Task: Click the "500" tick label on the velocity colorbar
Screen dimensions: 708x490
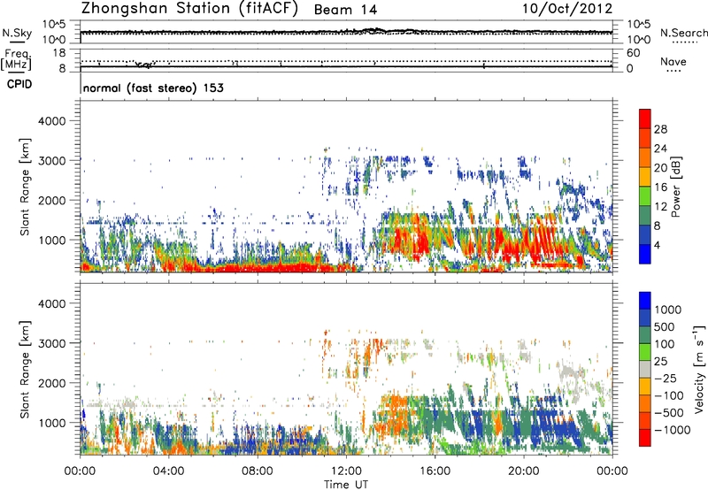Action: point(665,326)
